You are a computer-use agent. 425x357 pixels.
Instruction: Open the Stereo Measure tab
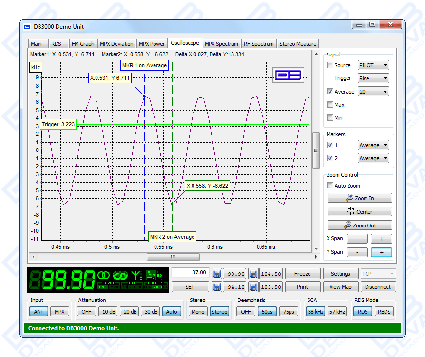297,44
